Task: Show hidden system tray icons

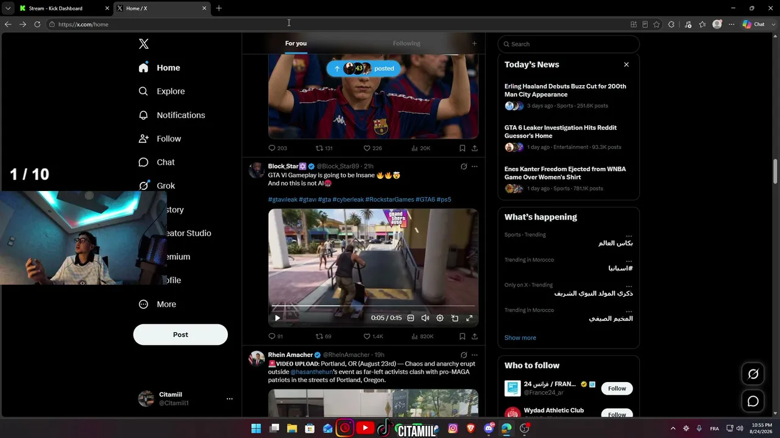Action: (673, 428)
